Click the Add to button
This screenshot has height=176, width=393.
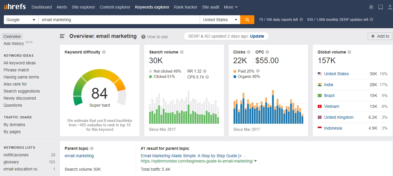click(380, 36)
